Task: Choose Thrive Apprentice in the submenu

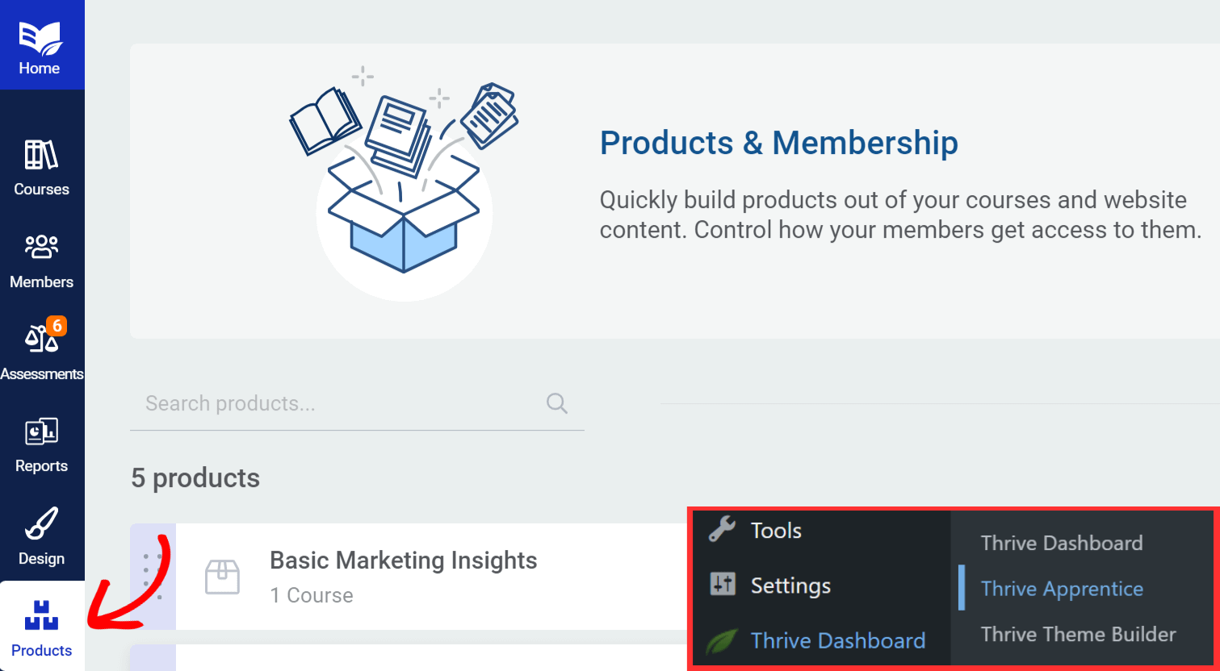Action: click(1062, 589)
